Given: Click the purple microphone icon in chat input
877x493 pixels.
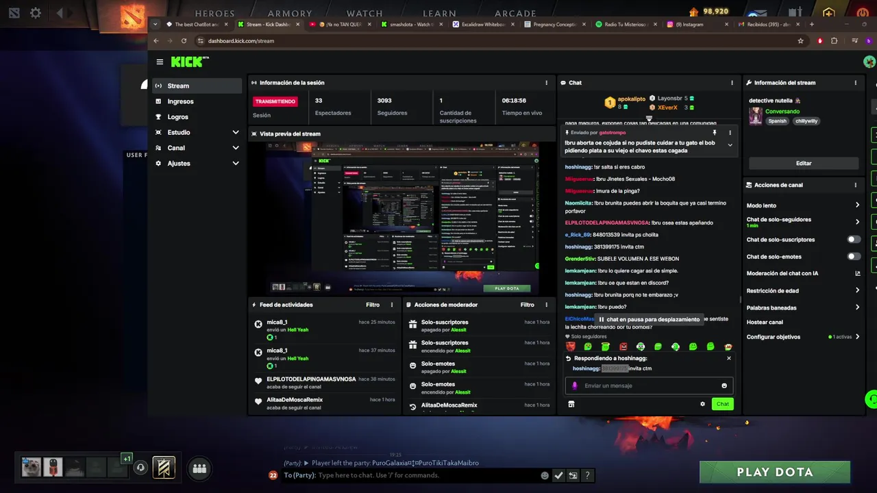Looking at the screenshot, I should (x=575, y=385).
